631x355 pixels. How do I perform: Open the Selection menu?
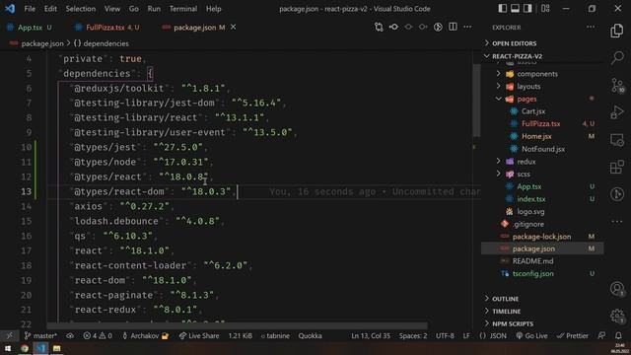[81, 9]
